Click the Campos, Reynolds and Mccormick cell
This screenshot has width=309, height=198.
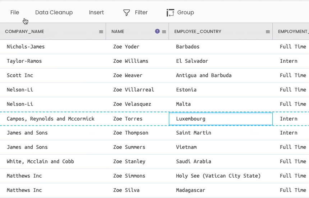click(51, 119)
